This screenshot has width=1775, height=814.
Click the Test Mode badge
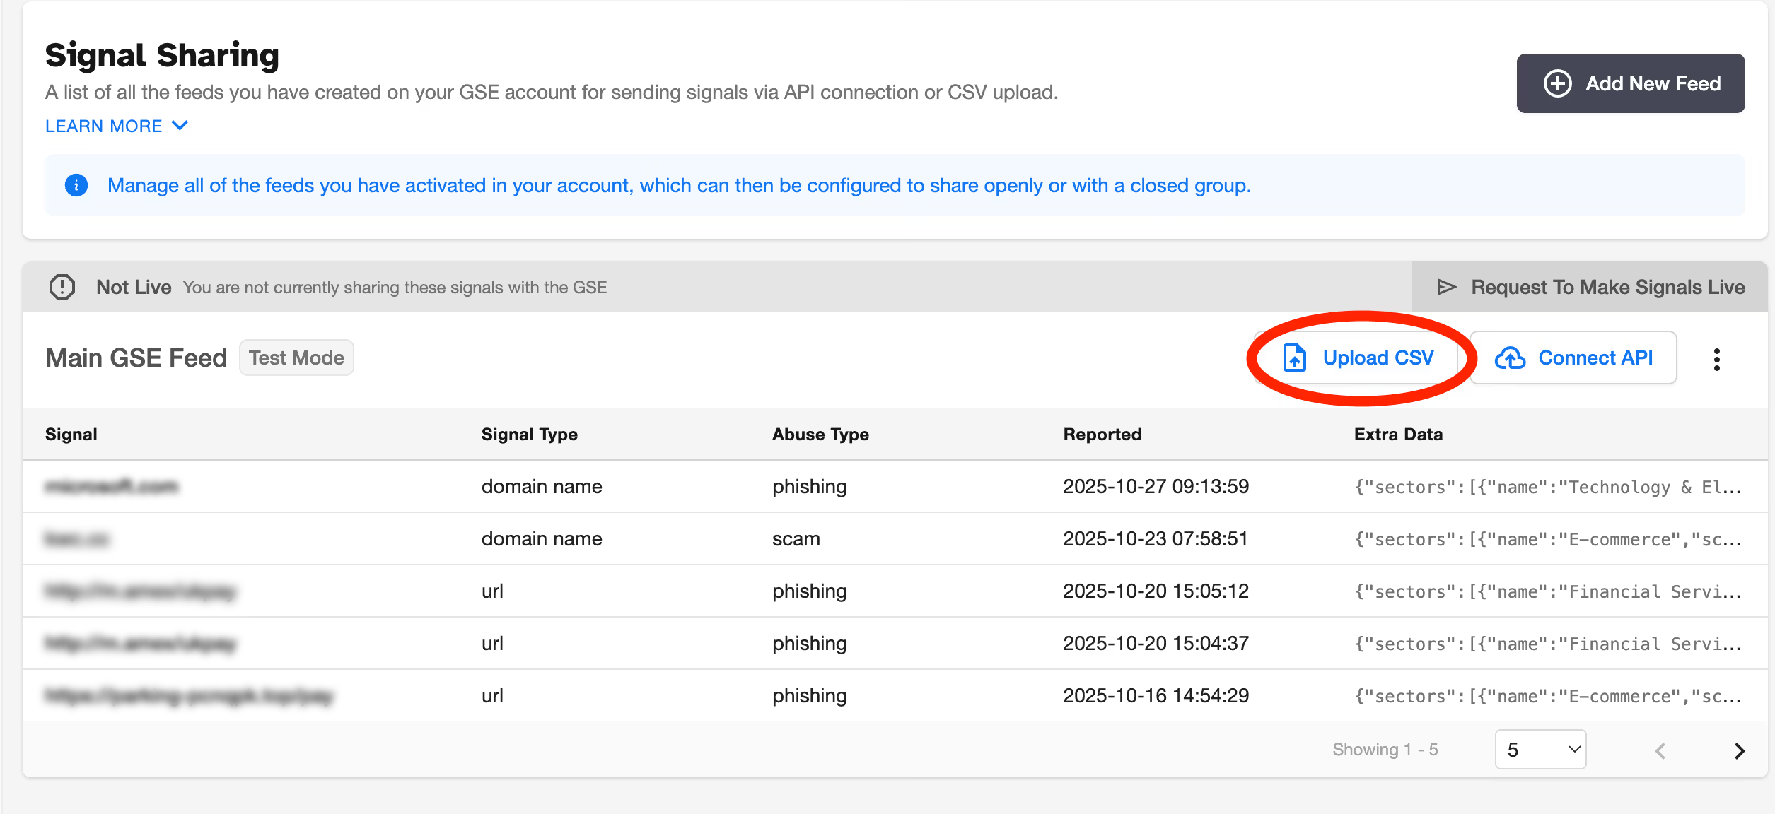[296, 358]
